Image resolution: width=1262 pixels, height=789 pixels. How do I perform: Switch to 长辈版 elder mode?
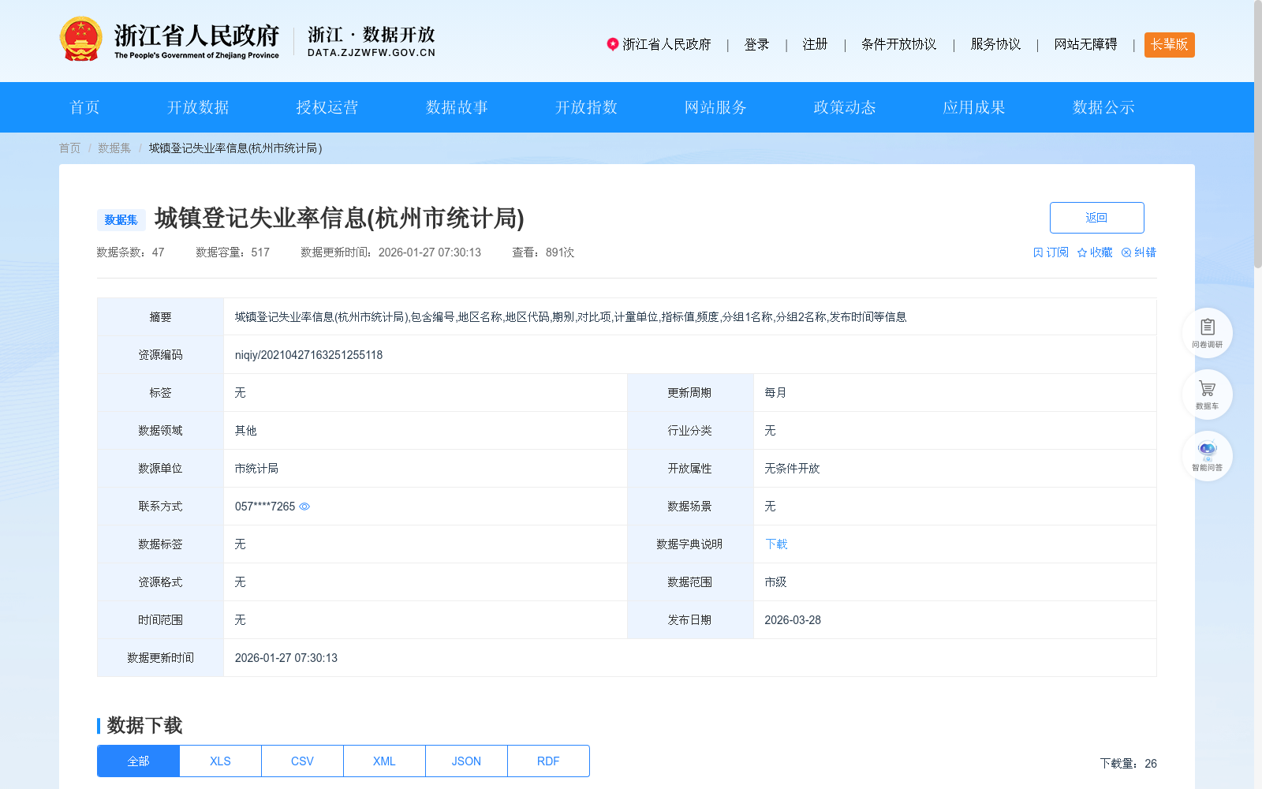(x=1169, y=45)
